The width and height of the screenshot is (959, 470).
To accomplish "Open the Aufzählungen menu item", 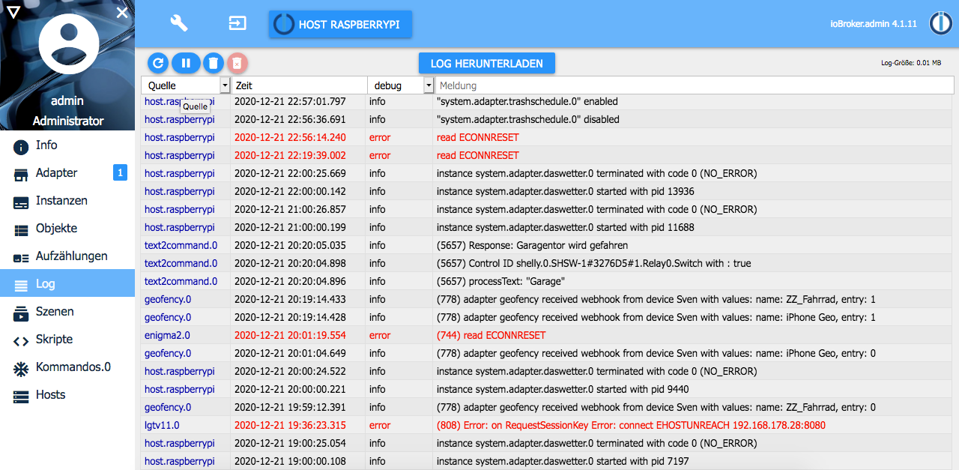I will click(67, 256).
